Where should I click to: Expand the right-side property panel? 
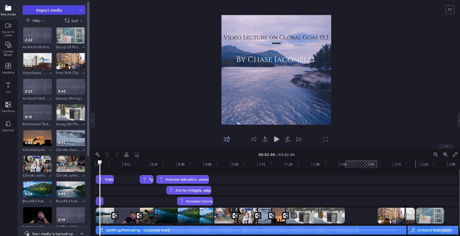click(x=458, y=120)
